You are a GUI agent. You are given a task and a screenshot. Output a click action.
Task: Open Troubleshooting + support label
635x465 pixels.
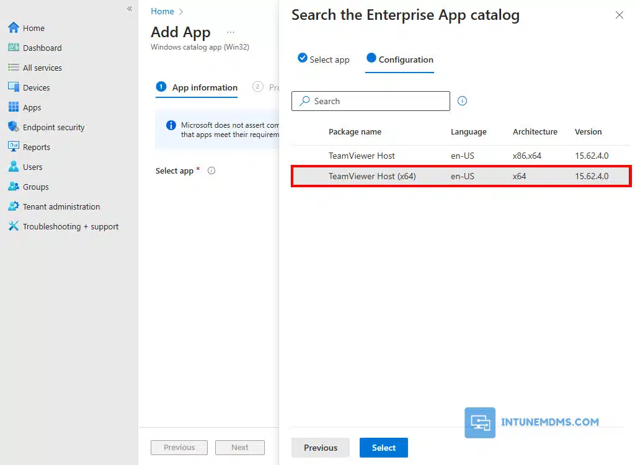tap(71, 226)
